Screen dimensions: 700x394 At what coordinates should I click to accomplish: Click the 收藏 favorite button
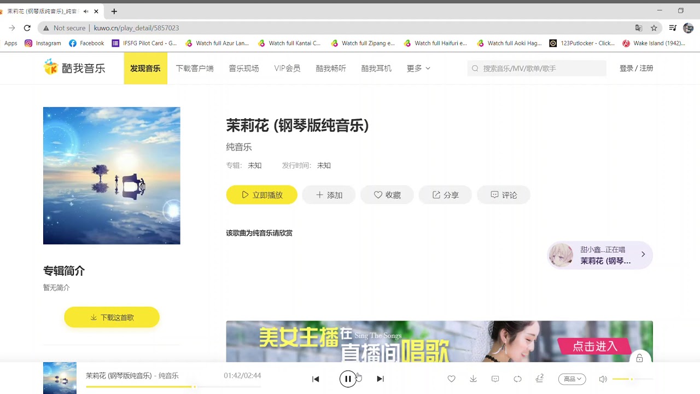tap(387, 195)
